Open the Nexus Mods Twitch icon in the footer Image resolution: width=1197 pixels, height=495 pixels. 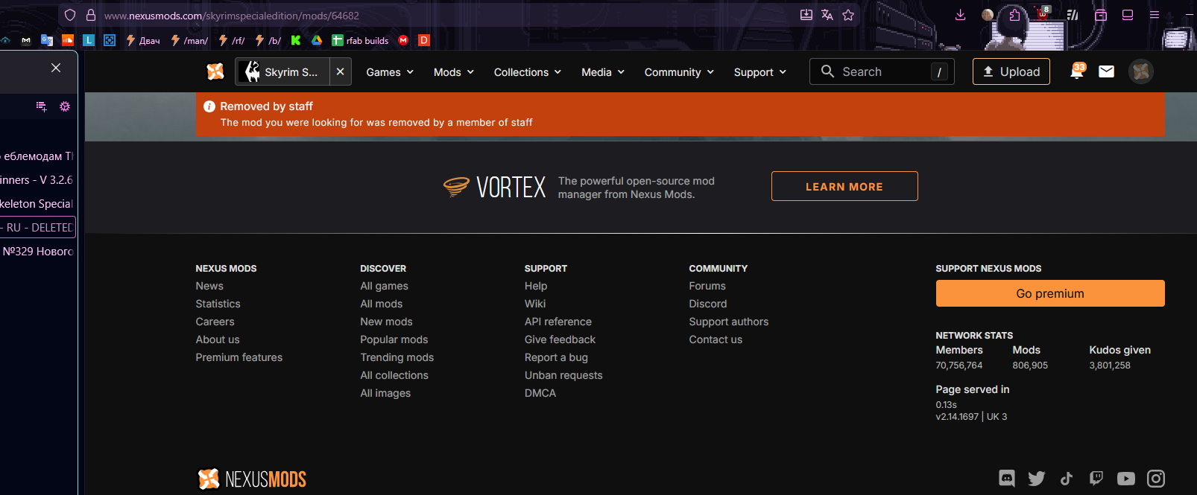1096,479
